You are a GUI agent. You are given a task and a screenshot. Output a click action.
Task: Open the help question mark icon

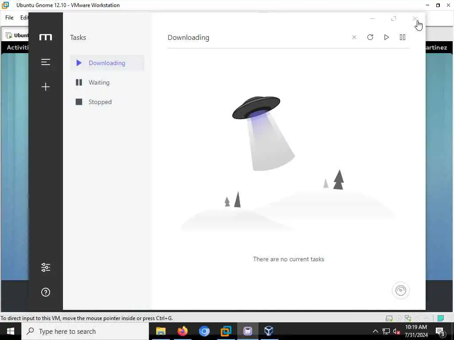[46, 292]
